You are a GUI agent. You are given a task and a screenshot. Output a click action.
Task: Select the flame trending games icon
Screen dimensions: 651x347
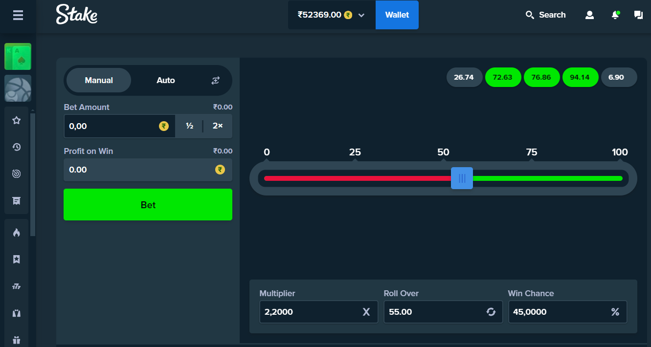click(x=17, y=232)
